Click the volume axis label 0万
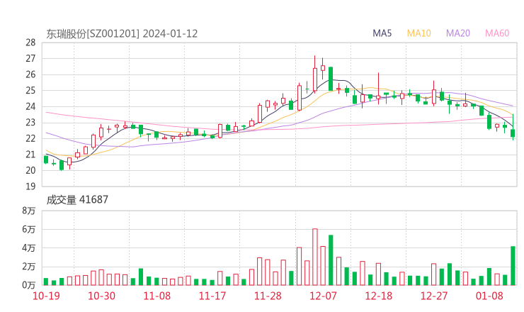524x312 pixels. point(29,286)
